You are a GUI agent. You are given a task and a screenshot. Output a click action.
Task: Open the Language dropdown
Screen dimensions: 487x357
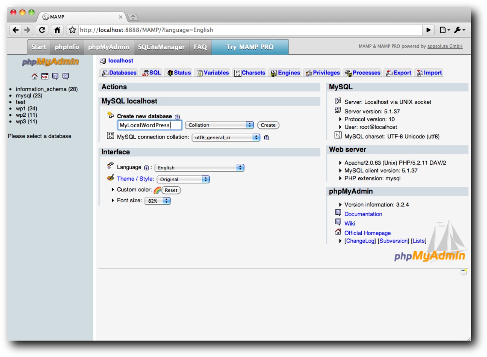tap(199, 168)
